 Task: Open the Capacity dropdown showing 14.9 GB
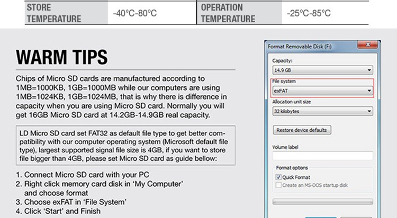click(322, 70)
